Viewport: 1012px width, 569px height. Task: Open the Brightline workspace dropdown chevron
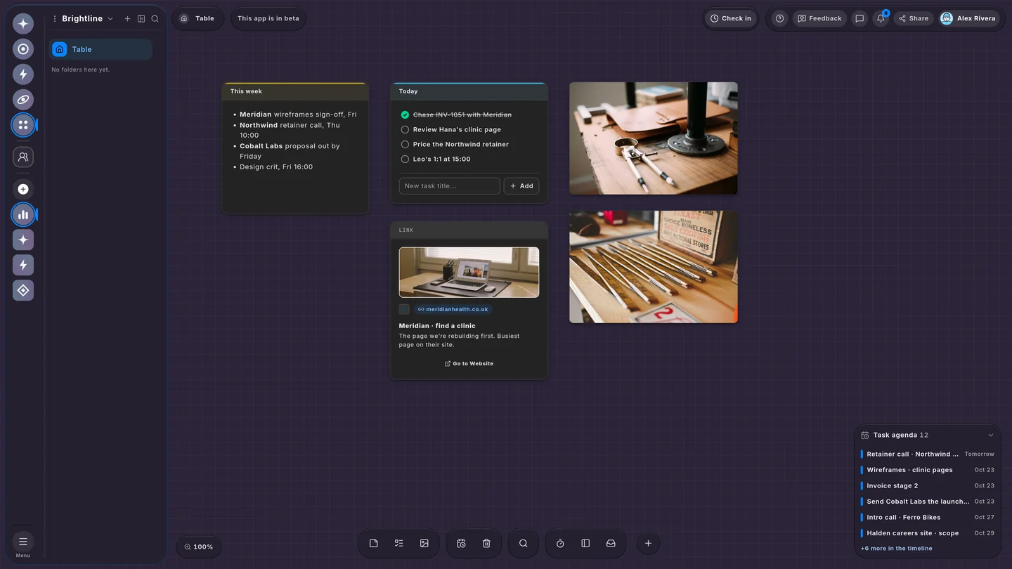click(x=110, y=19)
